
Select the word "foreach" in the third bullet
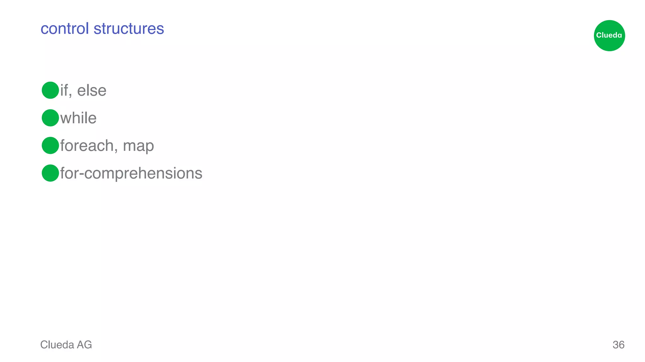pyautogui.click(x=87, y=145)
